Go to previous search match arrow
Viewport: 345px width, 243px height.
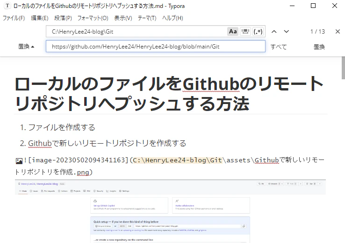[x=274, y=32]
